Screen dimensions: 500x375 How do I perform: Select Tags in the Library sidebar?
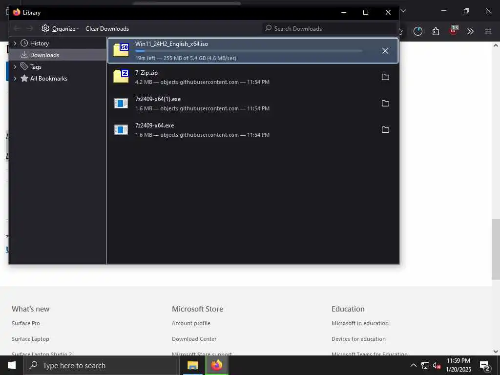coord(36,67)
